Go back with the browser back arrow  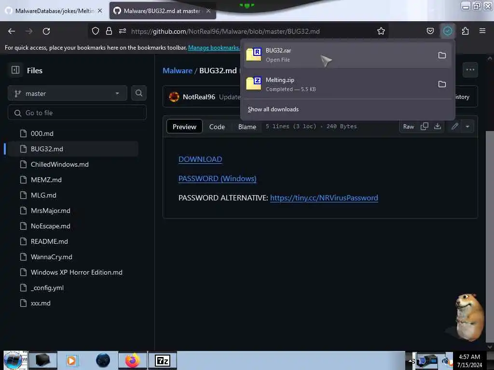click(12, 31)
